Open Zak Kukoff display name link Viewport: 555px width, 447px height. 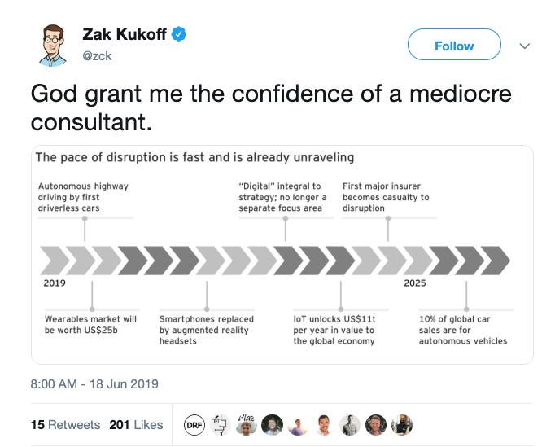point(125,34)
